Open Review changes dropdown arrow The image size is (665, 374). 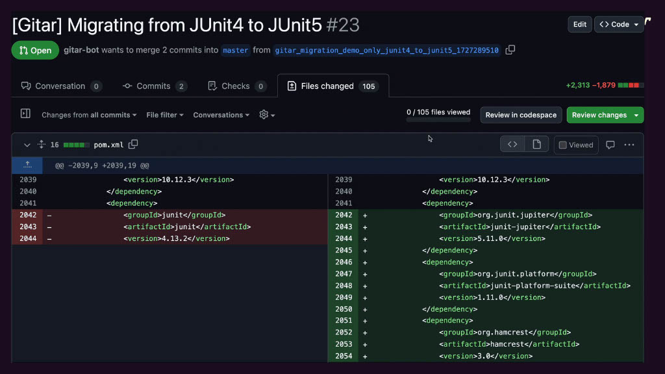pos(636,115)
